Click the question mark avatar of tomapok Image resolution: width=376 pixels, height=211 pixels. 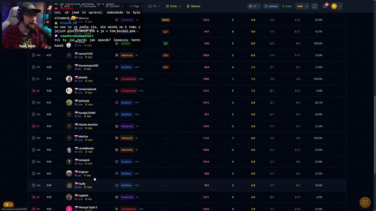coord(69,161)
